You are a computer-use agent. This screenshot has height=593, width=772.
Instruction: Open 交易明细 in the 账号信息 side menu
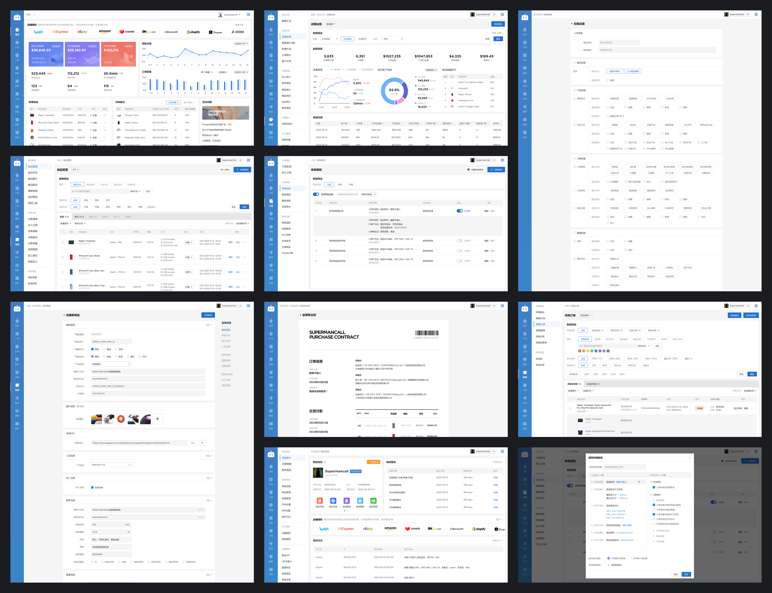(286, 464)
